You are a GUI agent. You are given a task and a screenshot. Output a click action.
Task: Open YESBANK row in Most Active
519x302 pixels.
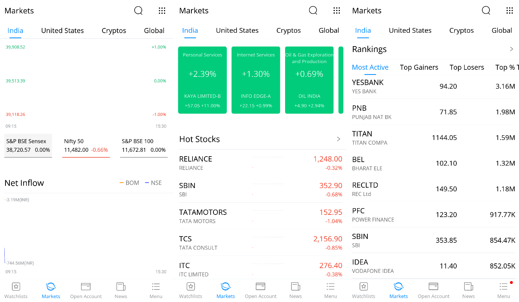[x=434, y=86]
